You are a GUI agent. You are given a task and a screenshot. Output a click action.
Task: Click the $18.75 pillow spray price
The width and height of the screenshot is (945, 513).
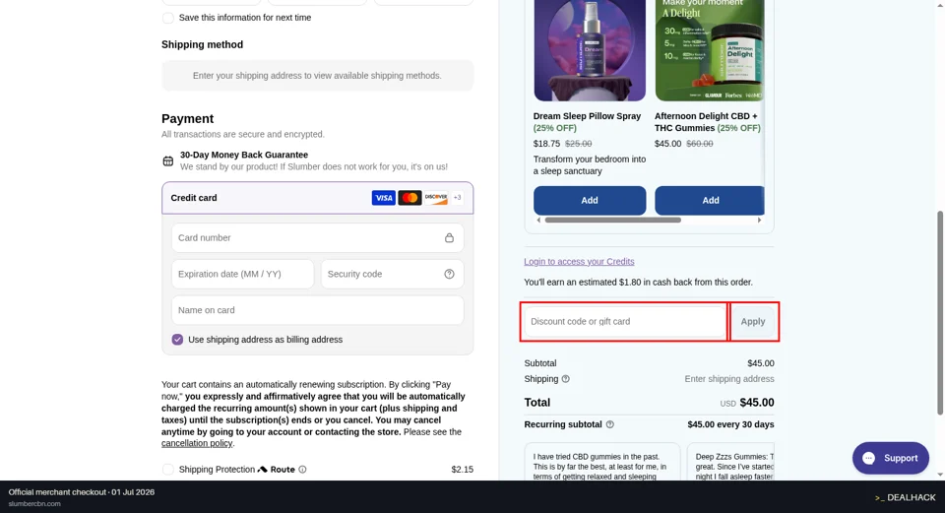pyautogui.click(x=546, y=144)
